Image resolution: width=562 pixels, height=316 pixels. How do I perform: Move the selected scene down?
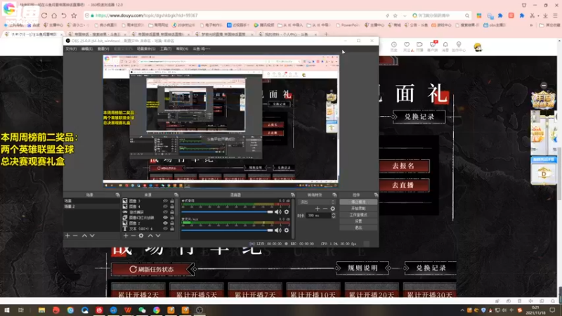pos(92,236)
